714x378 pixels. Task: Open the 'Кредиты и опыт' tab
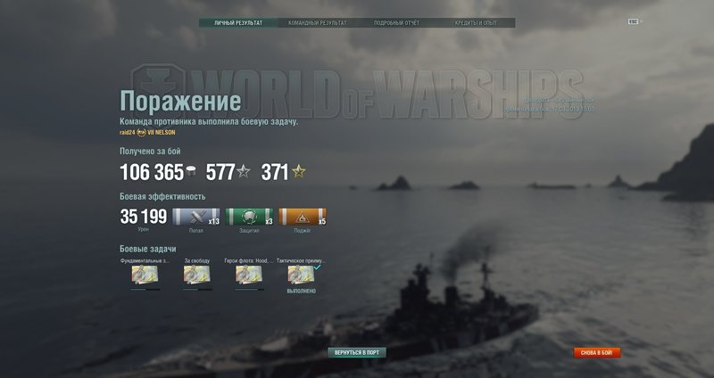(476, 23)
